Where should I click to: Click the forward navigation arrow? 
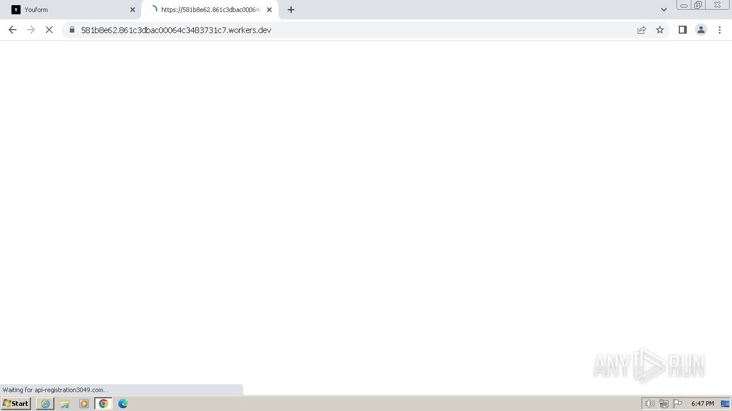31,30
